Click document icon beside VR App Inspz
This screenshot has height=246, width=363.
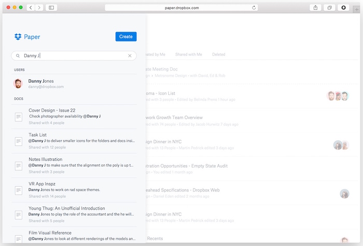19,190
